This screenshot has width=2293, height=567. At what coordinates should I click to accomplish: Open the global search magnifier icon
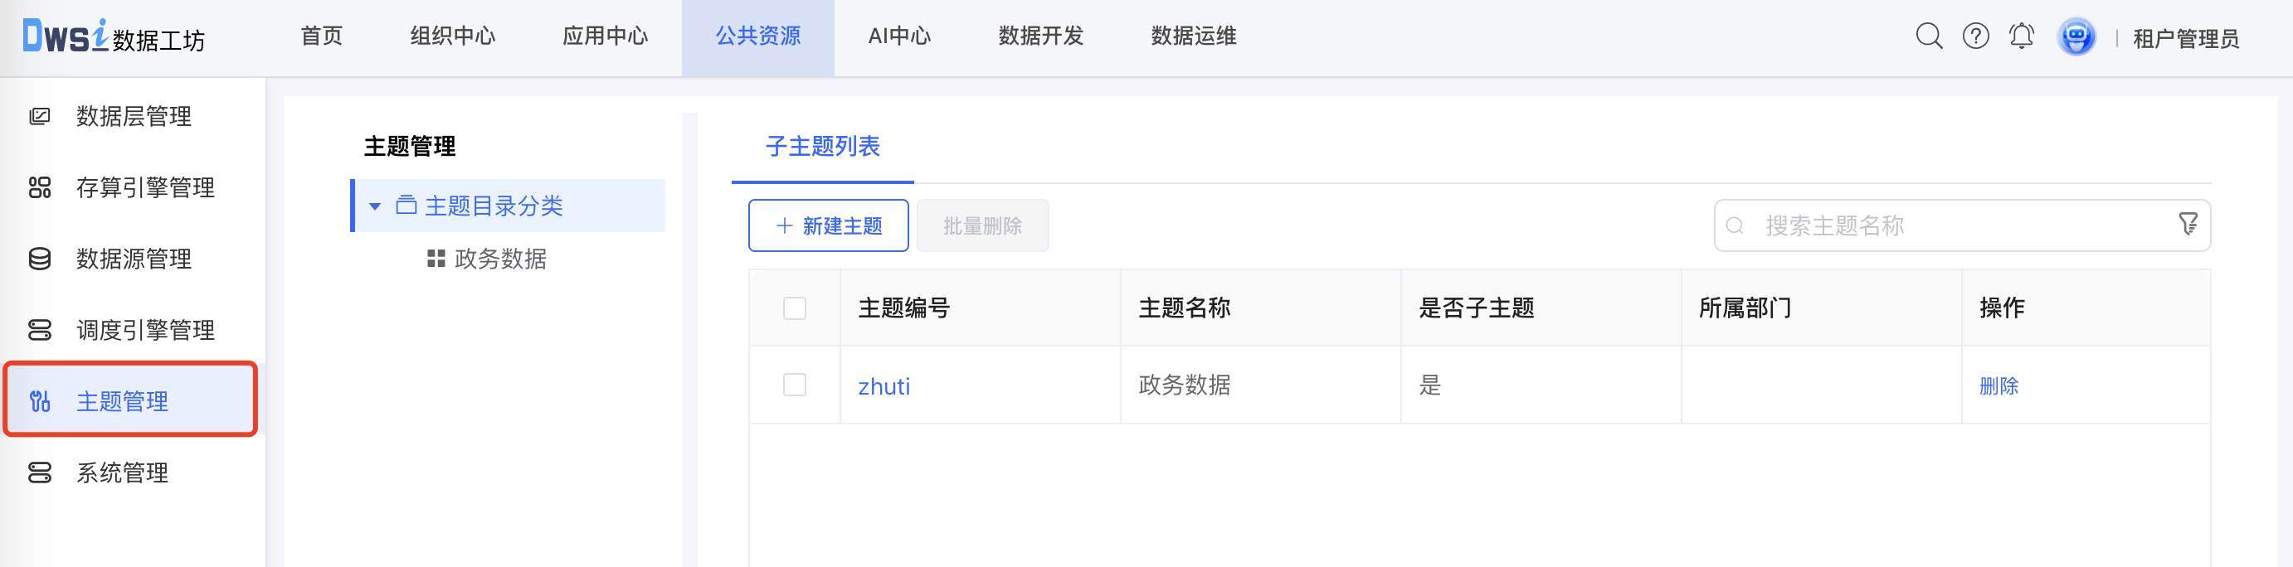(x=1928, y=36)
